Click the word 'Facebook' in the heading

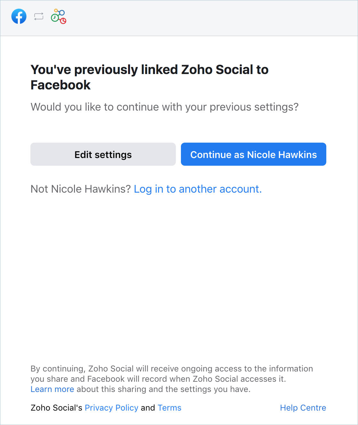pyautogui.click(x=61, y=85)
